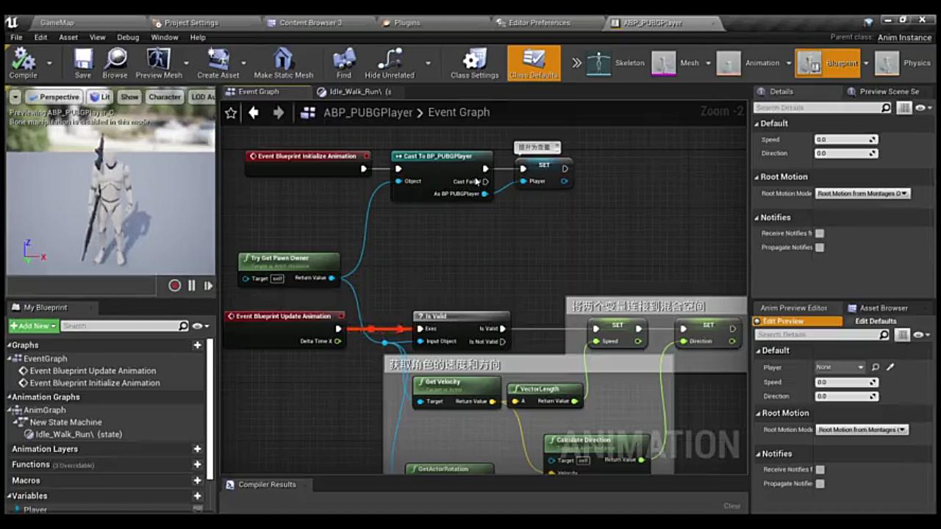Clear the Compiler Results log
Viewport: 941px width, 529px height.
[x=731, y=505]
